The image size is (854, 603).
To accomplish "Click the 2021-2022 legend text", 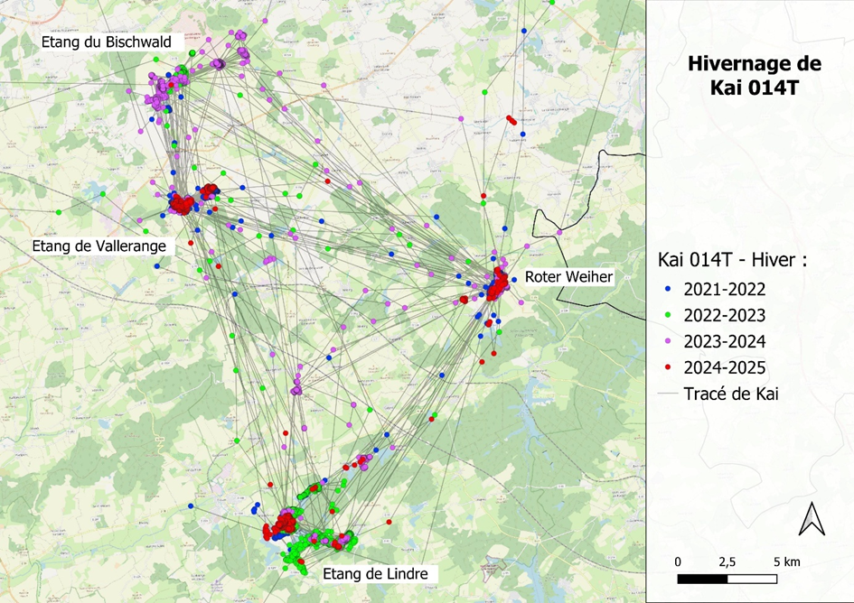I will [x=725, y=290].
